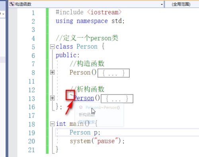Click the Person() constructor name
This screenshot has width=199, height=157.
(80, 72)
